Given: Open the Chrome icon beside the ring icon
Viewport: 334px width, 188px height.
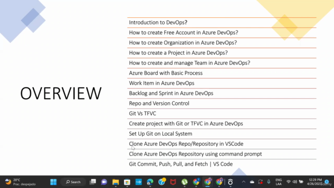Looking at the screenshot, I should click(x=219, y=182).
